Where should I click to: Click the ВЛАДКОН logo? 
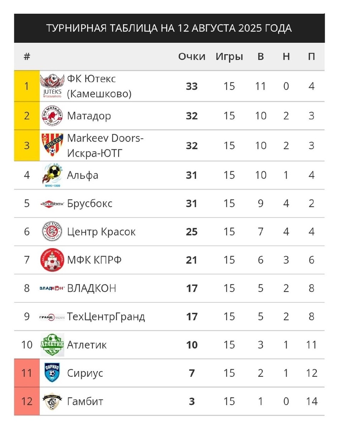tap(52, 288)
